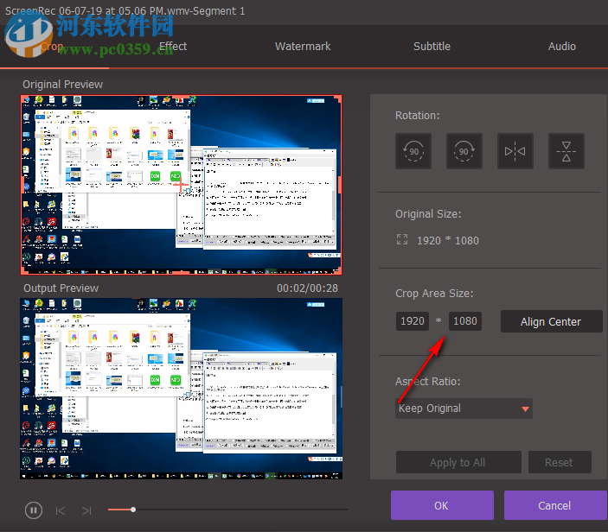The height and width of the screenshot is (532, 608).
Task: Switch to the Watermark tab
Action: click(303, 47)
